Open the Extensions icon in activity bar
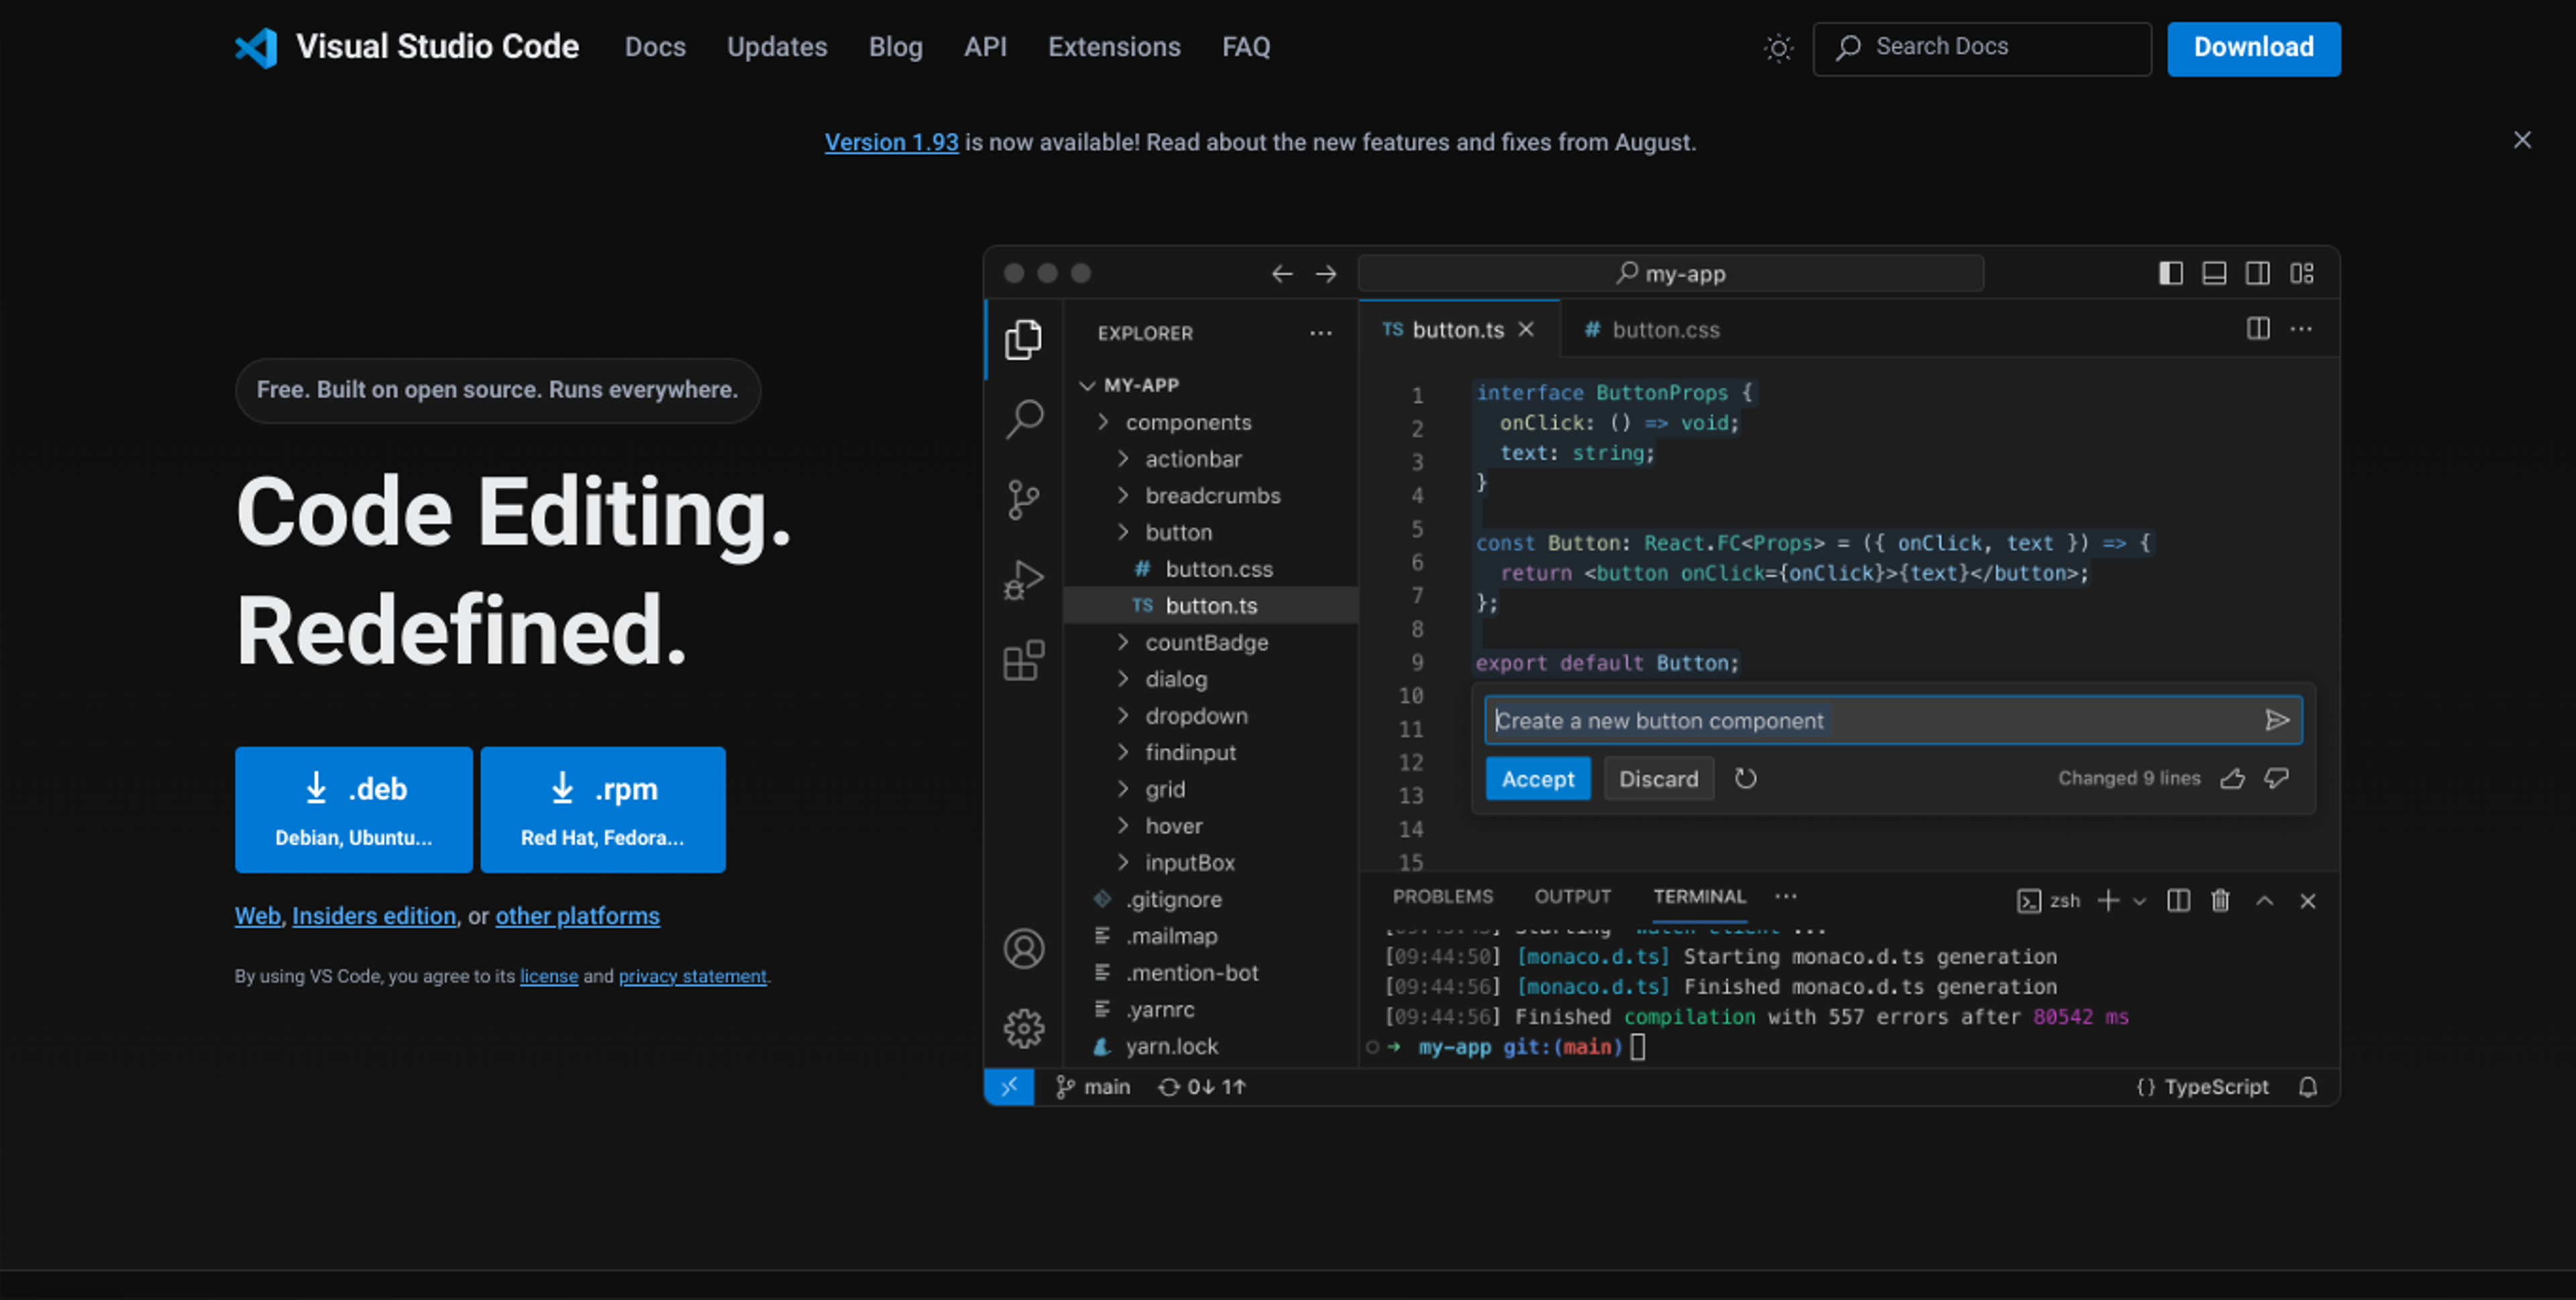Image resolution: width=2576 pixels, height=1300 pixels. pos(1024,660)
